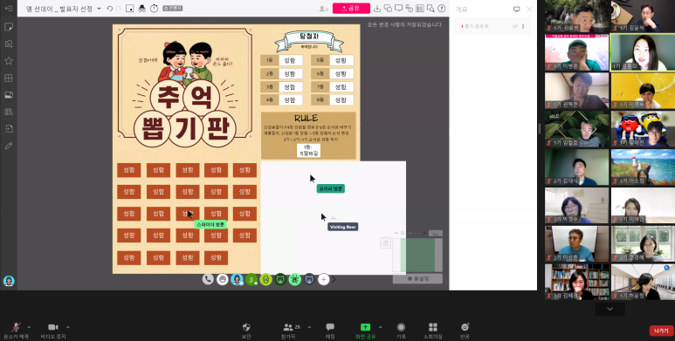Viewport: 675px width, 341px height.
Task: Open the 소회의실 breakout rooms
Action: (x=432, y=330)
